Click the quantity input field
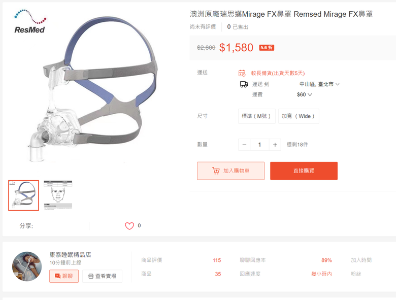 259,145
